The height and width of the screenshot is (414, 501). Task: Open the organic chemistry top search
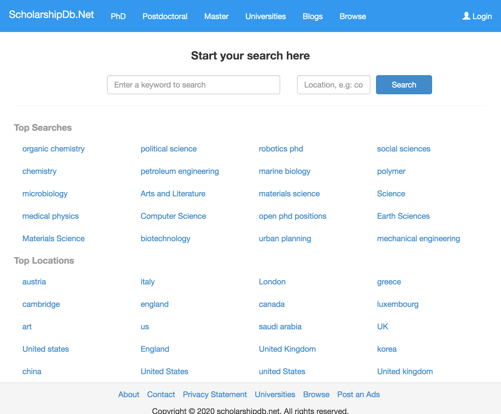53,149
